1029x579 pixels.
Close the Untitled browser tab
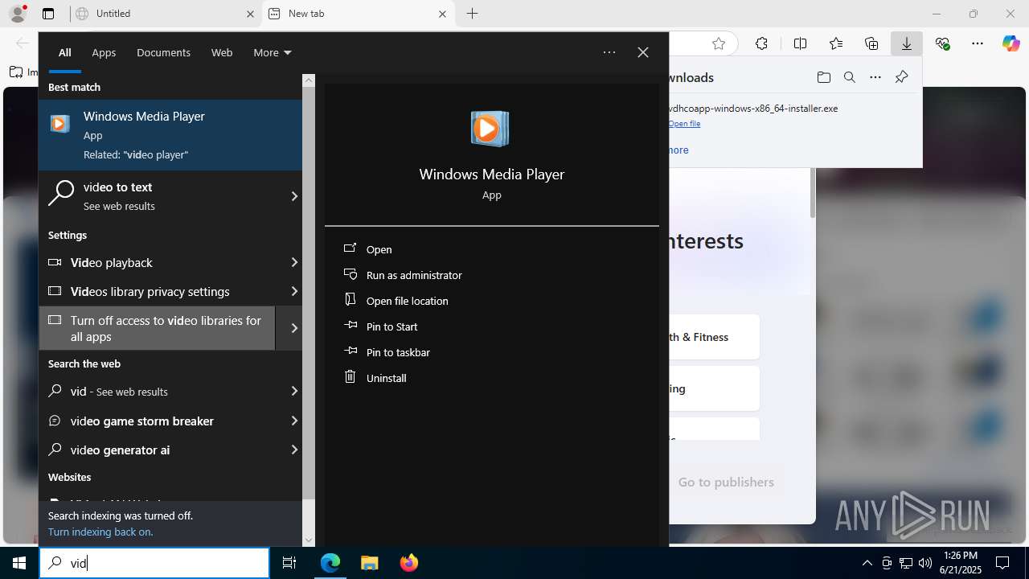(x=250, y=14)
